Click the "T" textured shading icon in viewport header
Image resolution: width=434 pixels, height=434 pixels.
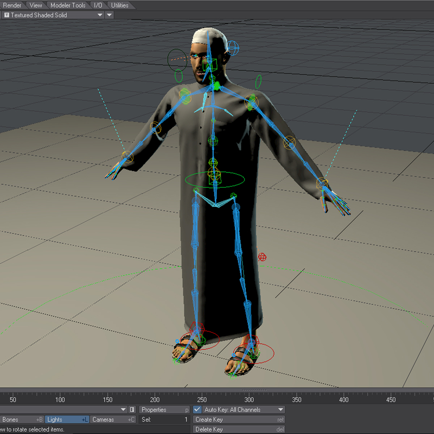click(6, 15)
